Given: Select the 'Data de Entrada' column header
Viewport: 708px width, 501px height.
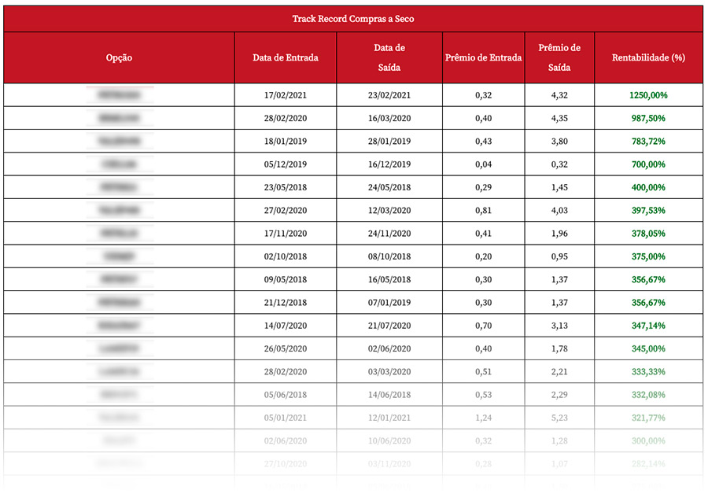Looking at the screenshot, I should pos(285,58).
